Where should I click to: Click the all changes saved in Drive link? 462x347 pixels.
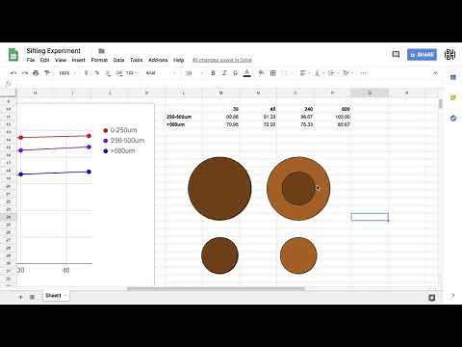pos(222,60)
